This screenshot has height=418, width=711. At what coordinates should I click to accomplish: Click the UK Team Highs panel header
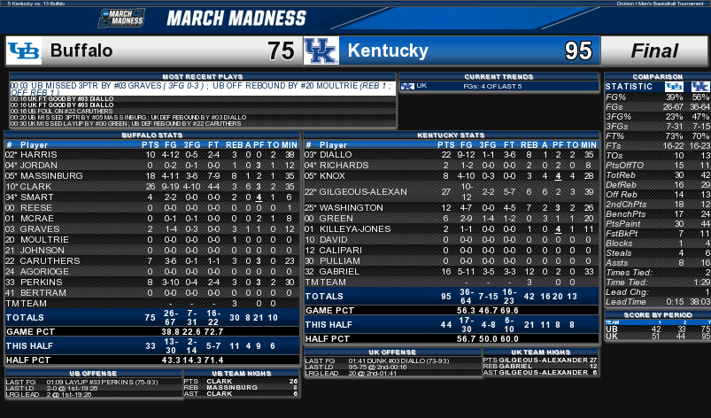coord(540,352)
